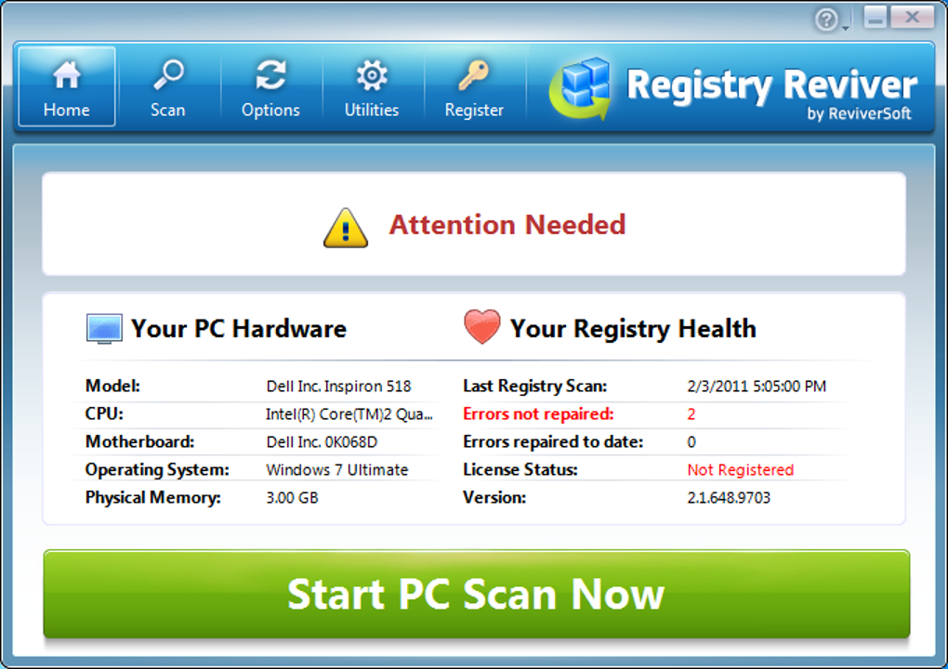Go to the Utilities tab
This screenshot has width=948, height=669.
click(371, 86)
